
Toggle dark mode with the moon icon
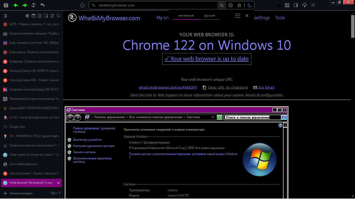(250, 5)
